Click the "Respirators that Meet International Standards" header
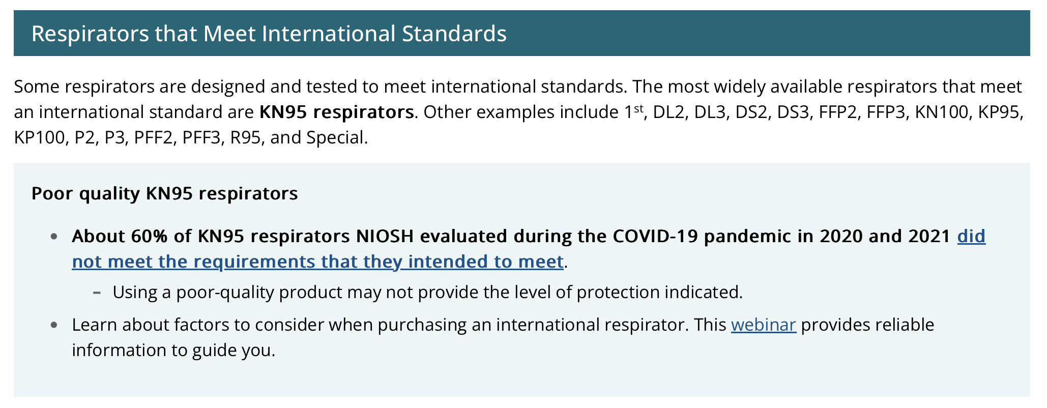The width and height of the screenshot is (1047, 408). coord(269,34)
